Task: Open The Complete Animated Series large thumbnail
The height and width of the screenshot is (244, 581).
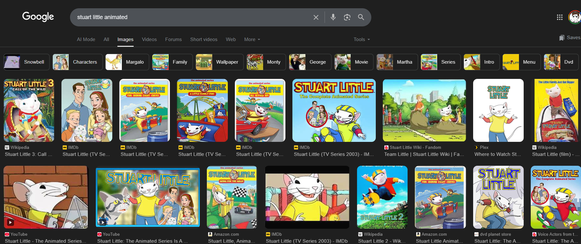Action: [x=334, y=110]
